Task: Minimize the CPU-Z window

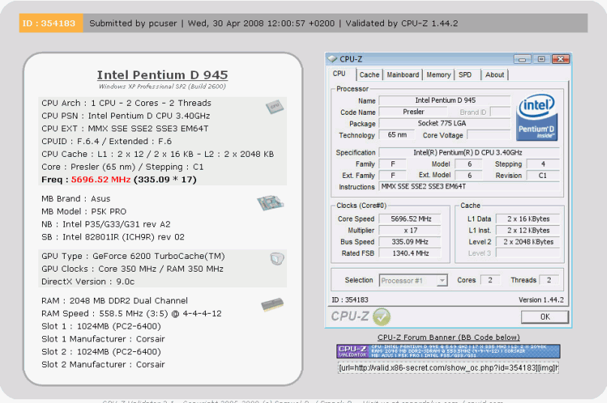Action: click(522, 59)
